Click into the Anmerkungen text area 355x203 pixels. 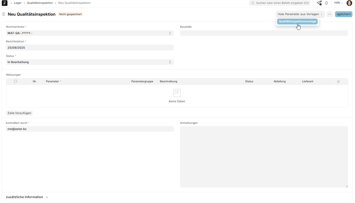pyautogui.click(x=264, y=157)
